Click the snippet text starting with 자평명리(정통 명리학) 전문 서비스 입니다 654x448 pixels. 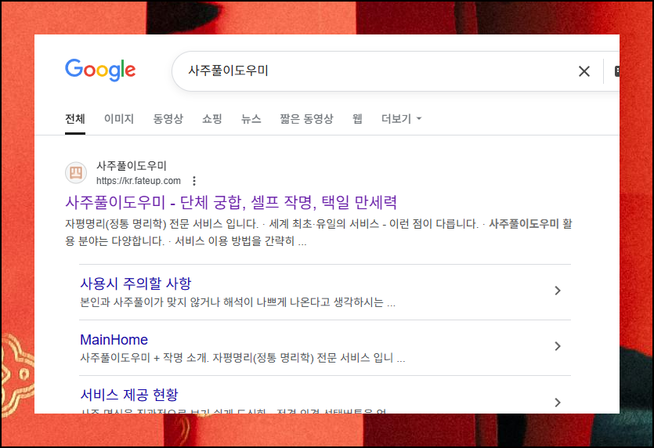(319, 233)
